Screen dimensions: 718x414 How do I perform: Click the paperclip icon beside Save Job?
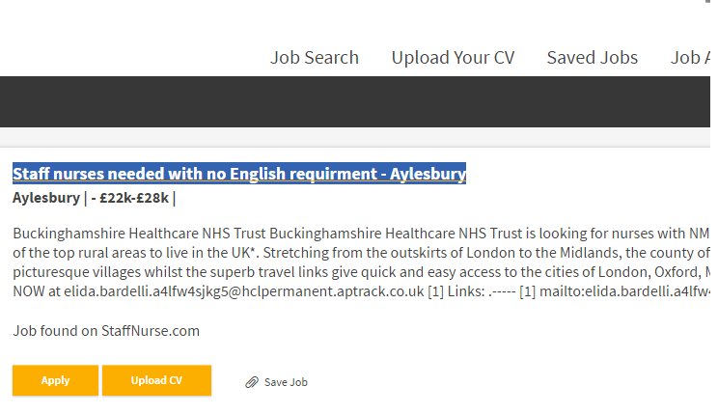[252, 382]
